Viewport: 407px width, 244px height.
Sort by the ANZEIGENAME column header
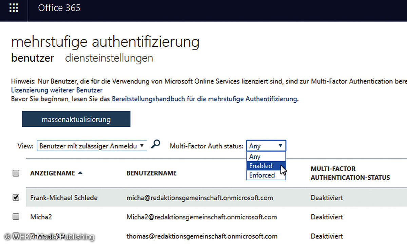(53, 173)
